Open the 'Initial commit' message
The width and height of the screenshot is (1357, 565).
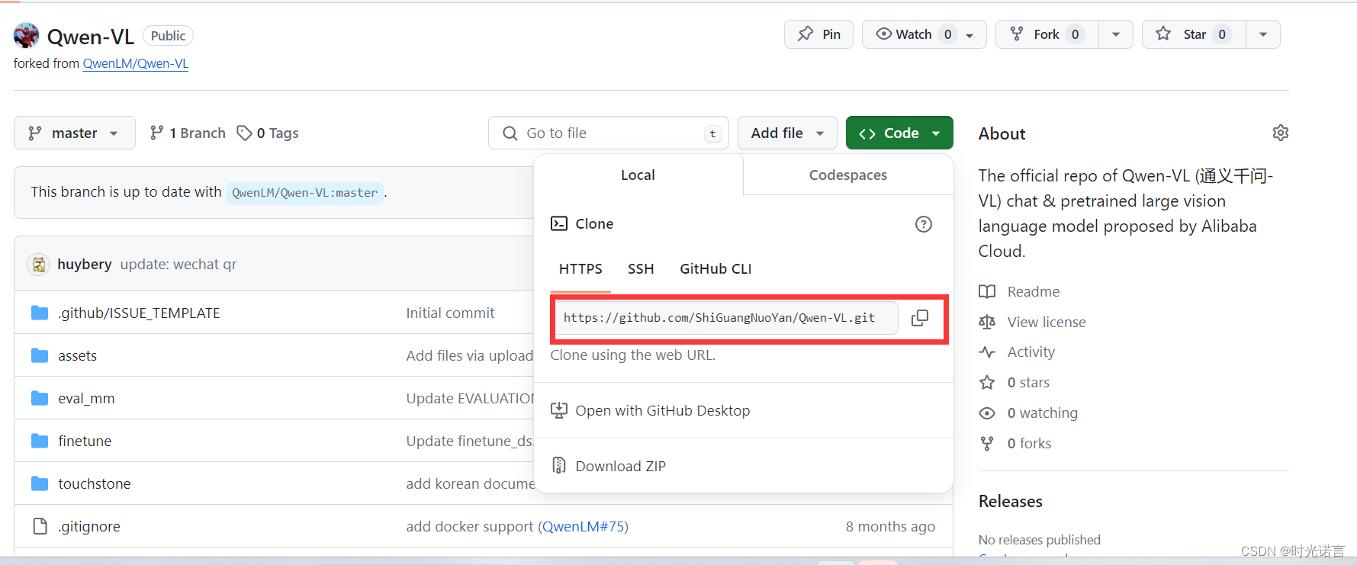coord(450,313)
